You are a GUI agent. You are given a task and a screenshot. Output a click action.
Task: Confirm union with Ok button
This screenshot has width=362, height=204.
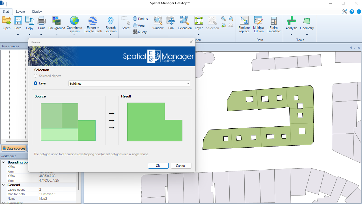158,166
